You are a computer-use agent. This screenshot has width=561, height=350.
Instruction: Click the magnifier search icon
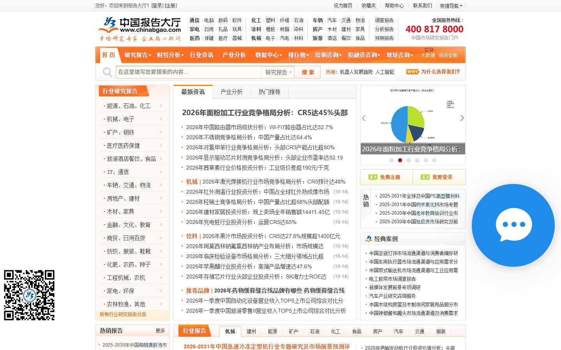click(107, 72)
